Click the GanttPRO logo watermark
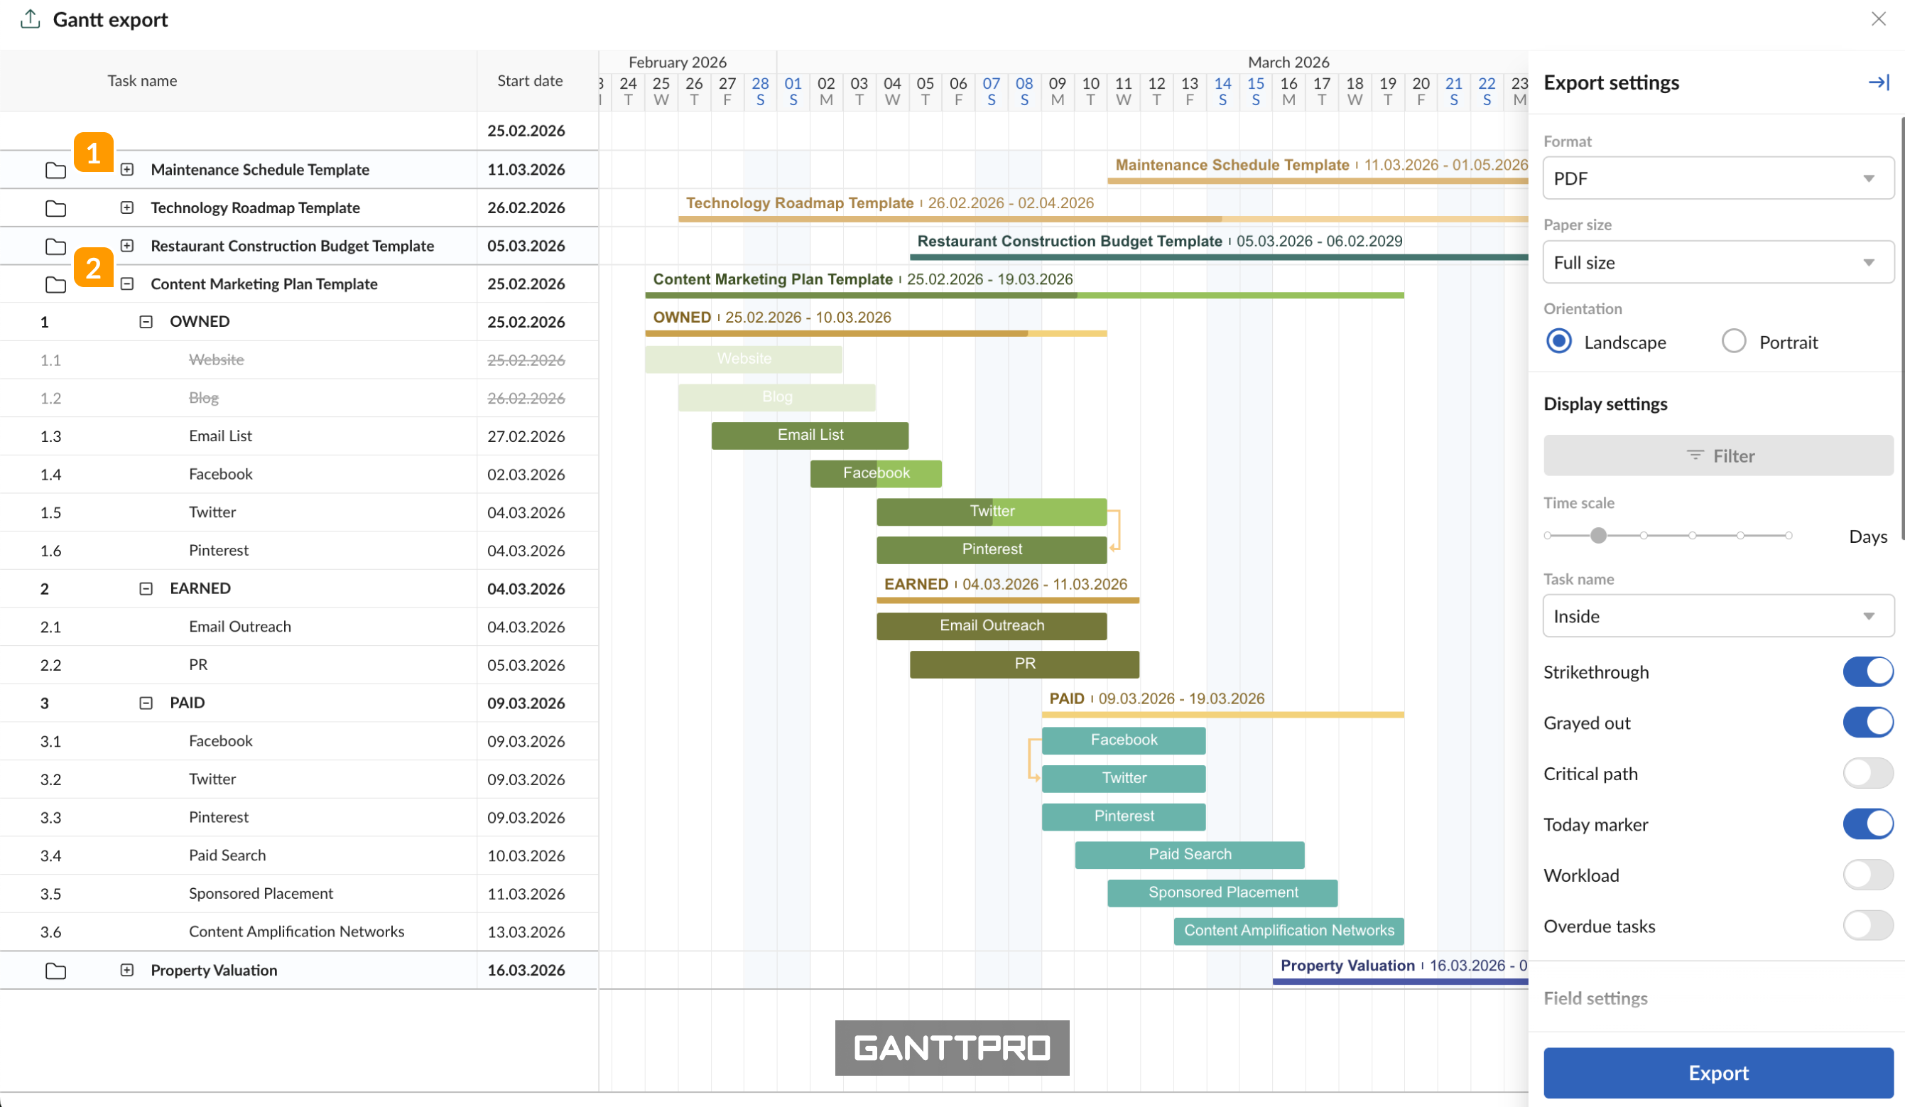Image resolution: width=1905 pixels, height=1107 pixels. pos(952,1047)
